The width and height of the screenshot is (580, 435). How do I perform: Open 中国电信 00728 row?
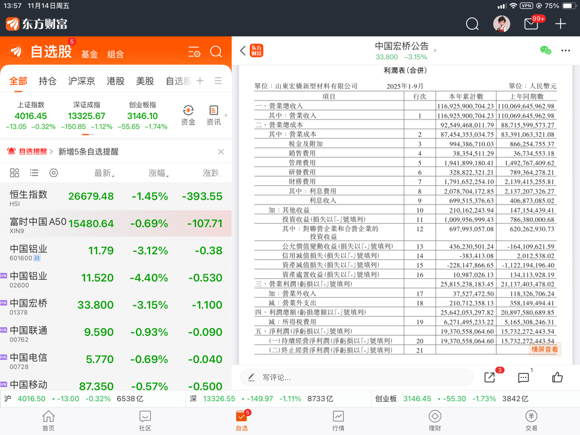[116, 359]
